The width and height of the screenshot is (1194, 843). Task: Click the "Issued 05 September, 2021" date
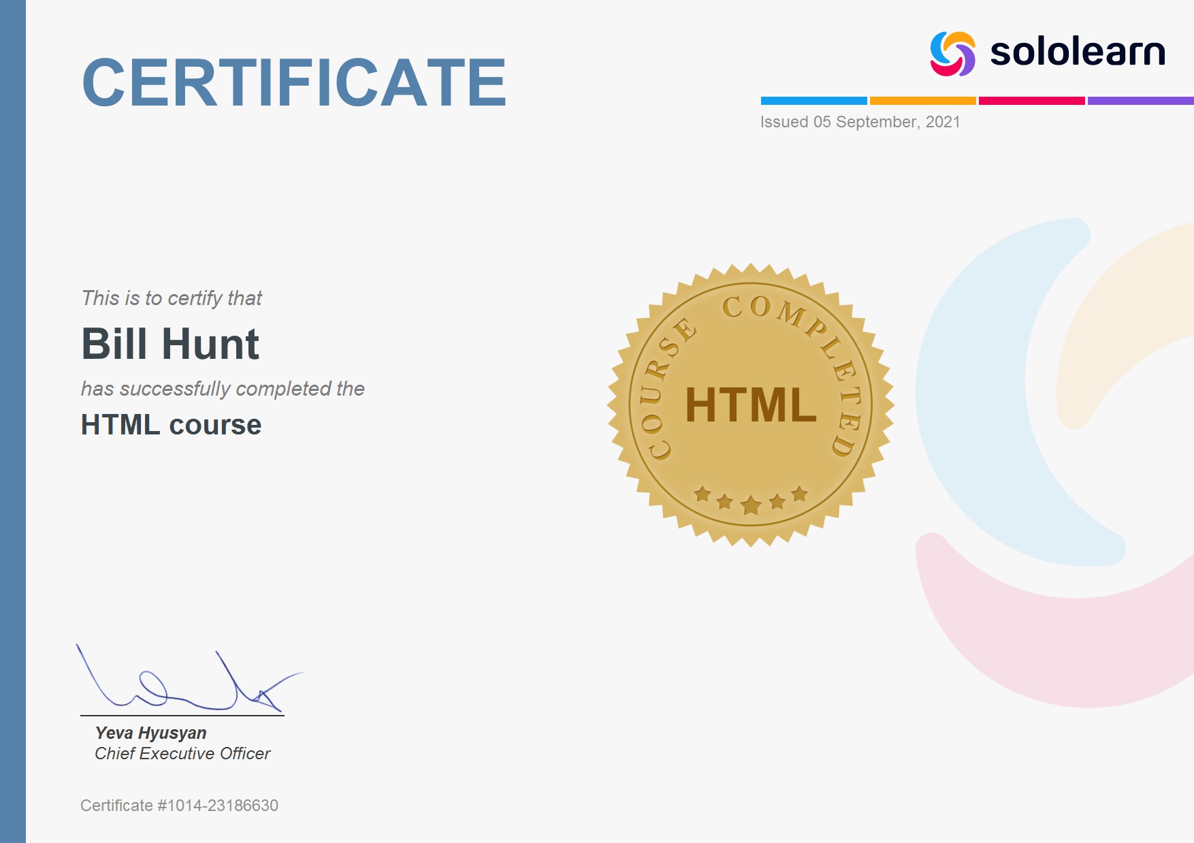pos(860,122)
